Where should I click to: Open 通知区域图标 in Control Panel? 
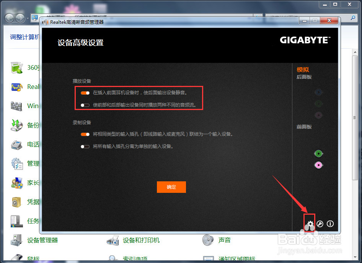(236, 259)
